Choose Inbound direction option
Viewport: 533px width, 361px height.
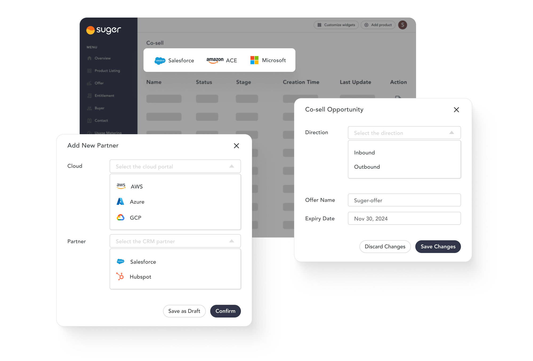[364, 152]
